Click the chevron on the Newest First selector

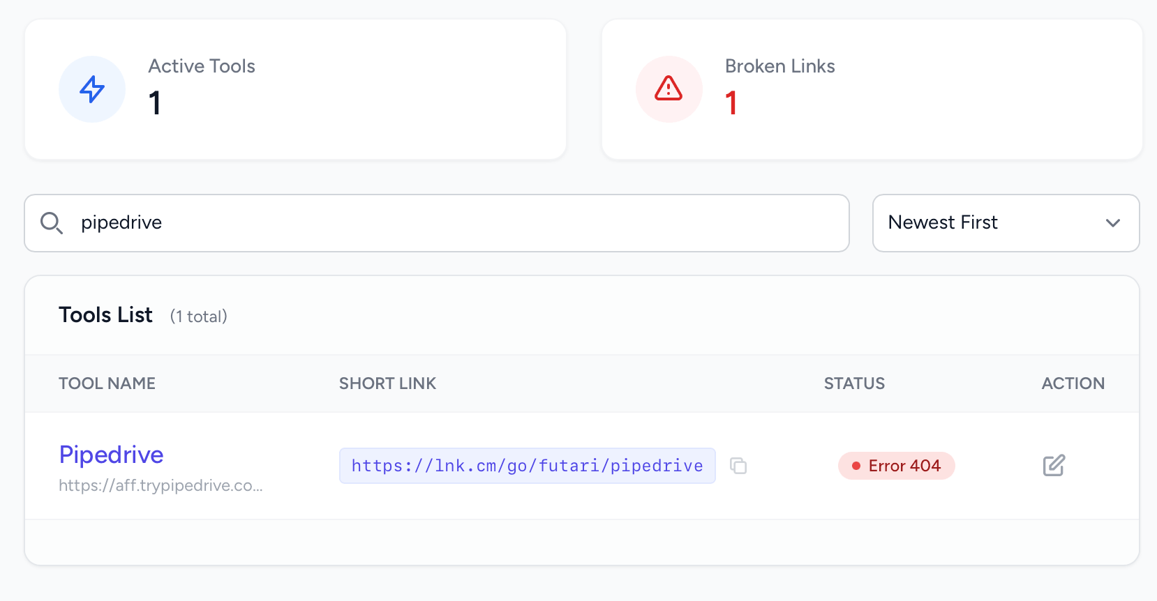click(x=1114, y=223)
